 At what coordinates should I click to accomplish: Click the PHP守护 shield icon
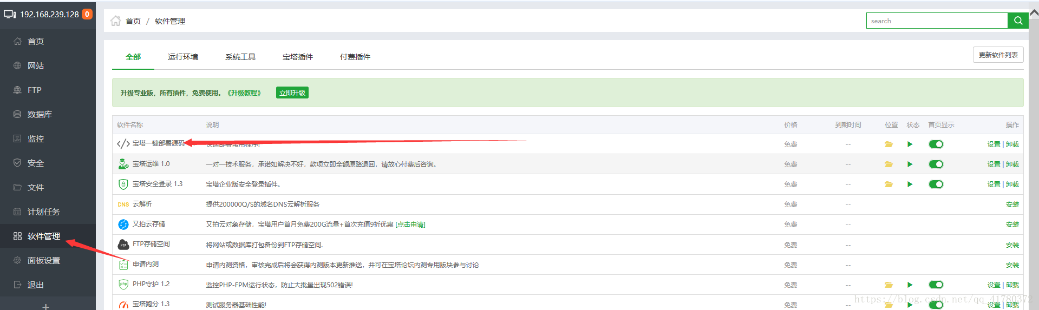pyautogui.click(x=123, y=284)
